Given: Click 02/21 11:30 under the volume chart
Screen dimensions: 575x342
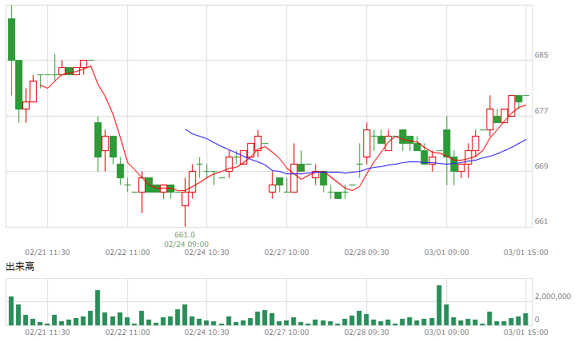Looking at the screenshot, I should click(47, 332).
